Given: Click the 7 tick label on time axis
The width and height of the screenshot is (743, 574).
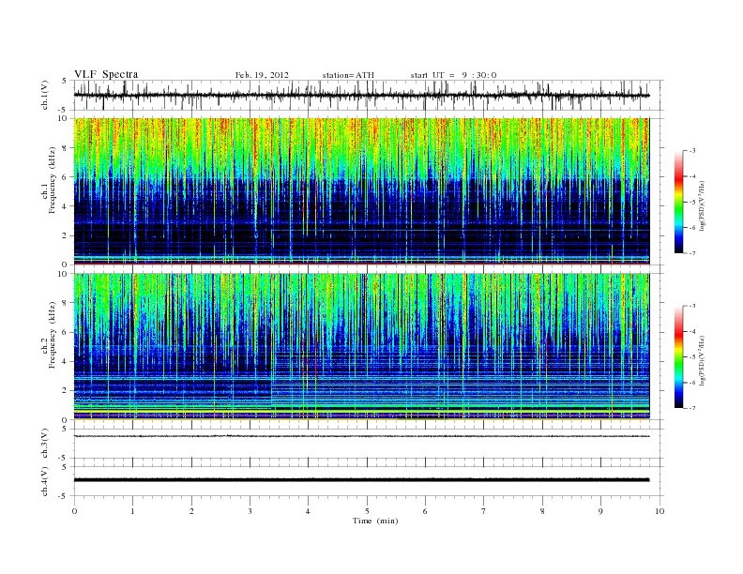Looking at the screenshot, I should pyautogui.click(x=483, y=511).
